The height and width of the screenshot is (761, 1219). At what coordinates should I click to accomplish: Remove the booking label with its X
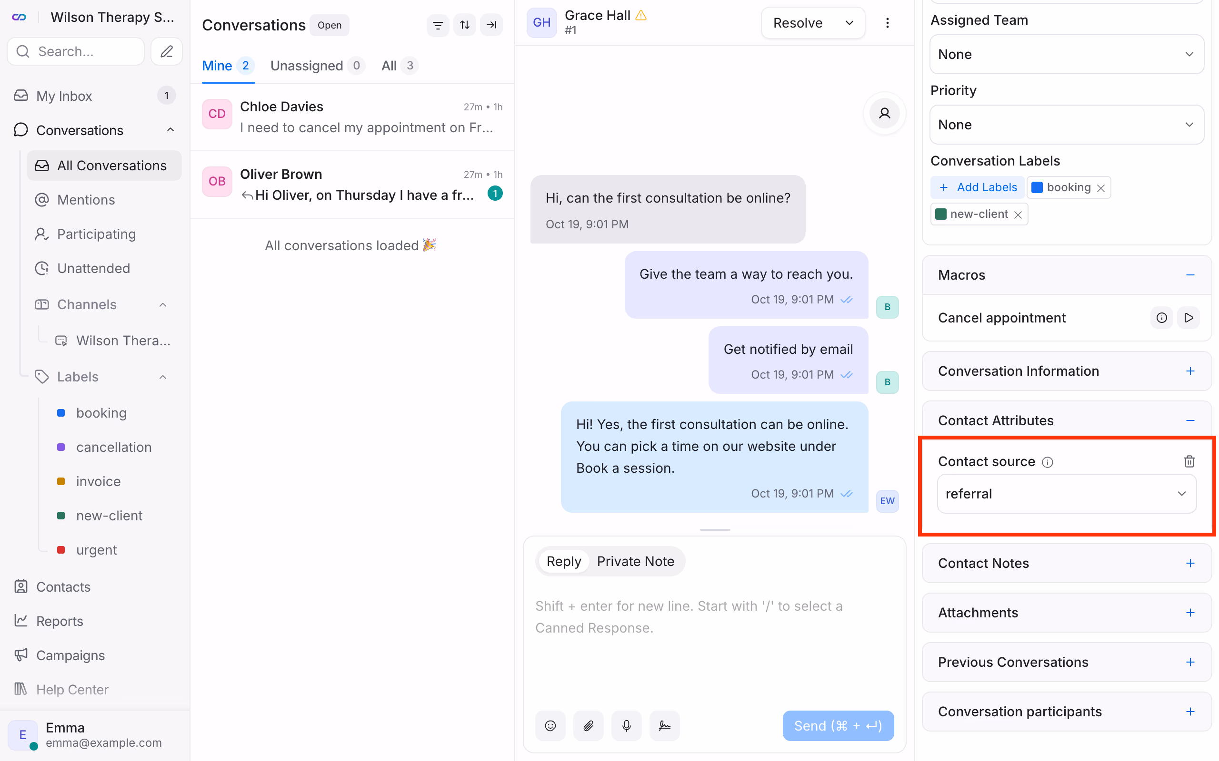point(1100,188)
